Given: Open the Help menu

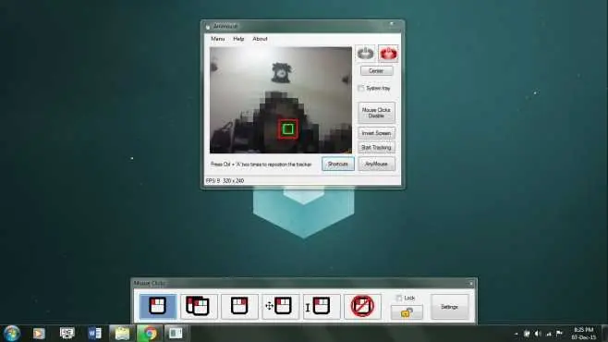Looking at the screenshot, I should [238, 39].
